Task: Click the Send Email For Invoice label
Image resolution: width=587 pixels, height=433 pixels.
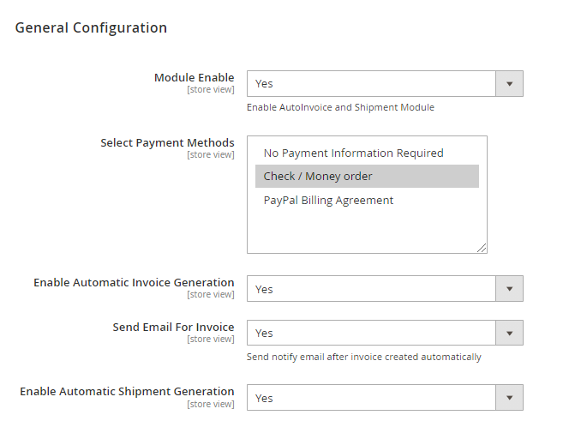Action: pos(173,328)
